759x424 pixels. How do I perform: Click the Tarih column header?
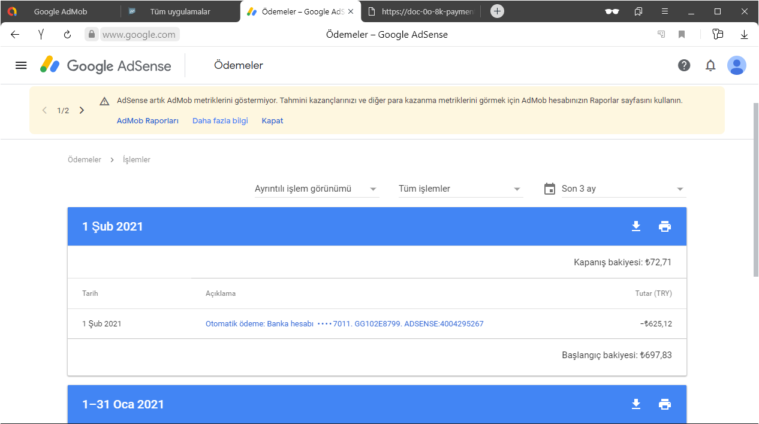90,293
